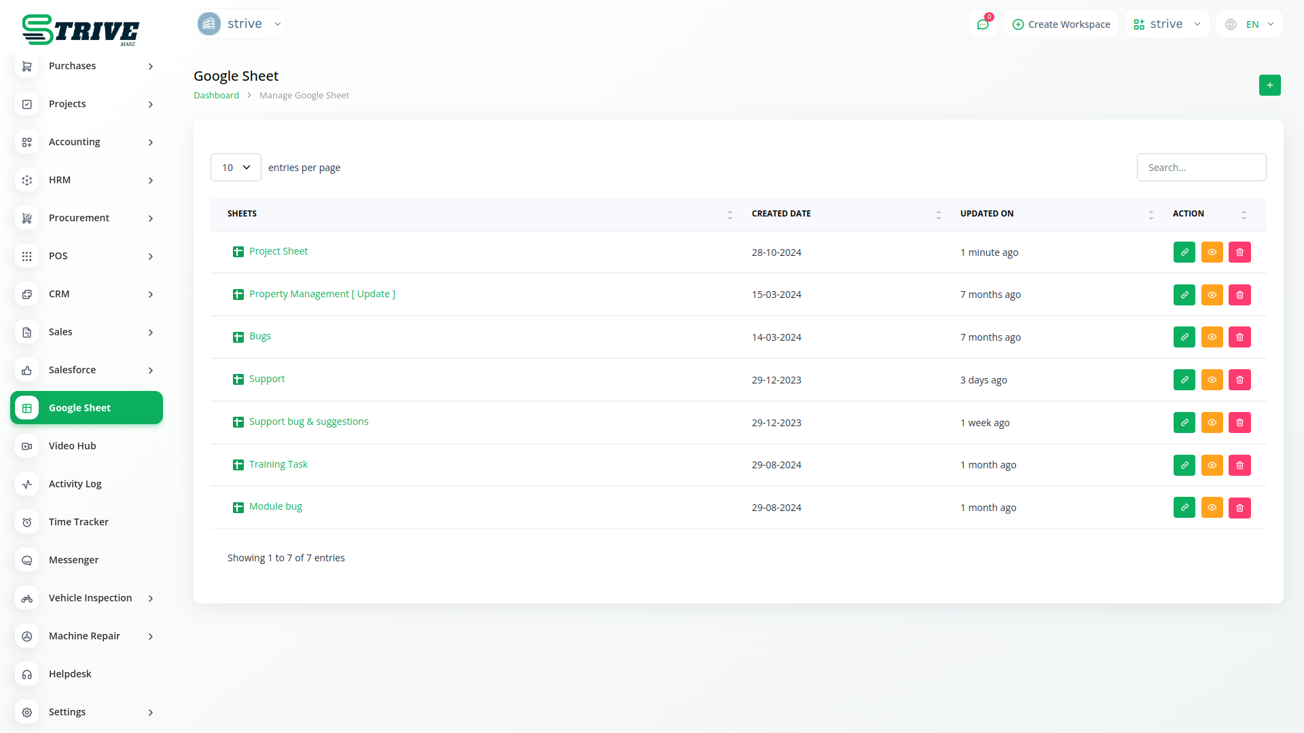Screen dimensions: 1304x733
Task: Click the eye icon for Project Sheet
Action: pos(1212,252)
